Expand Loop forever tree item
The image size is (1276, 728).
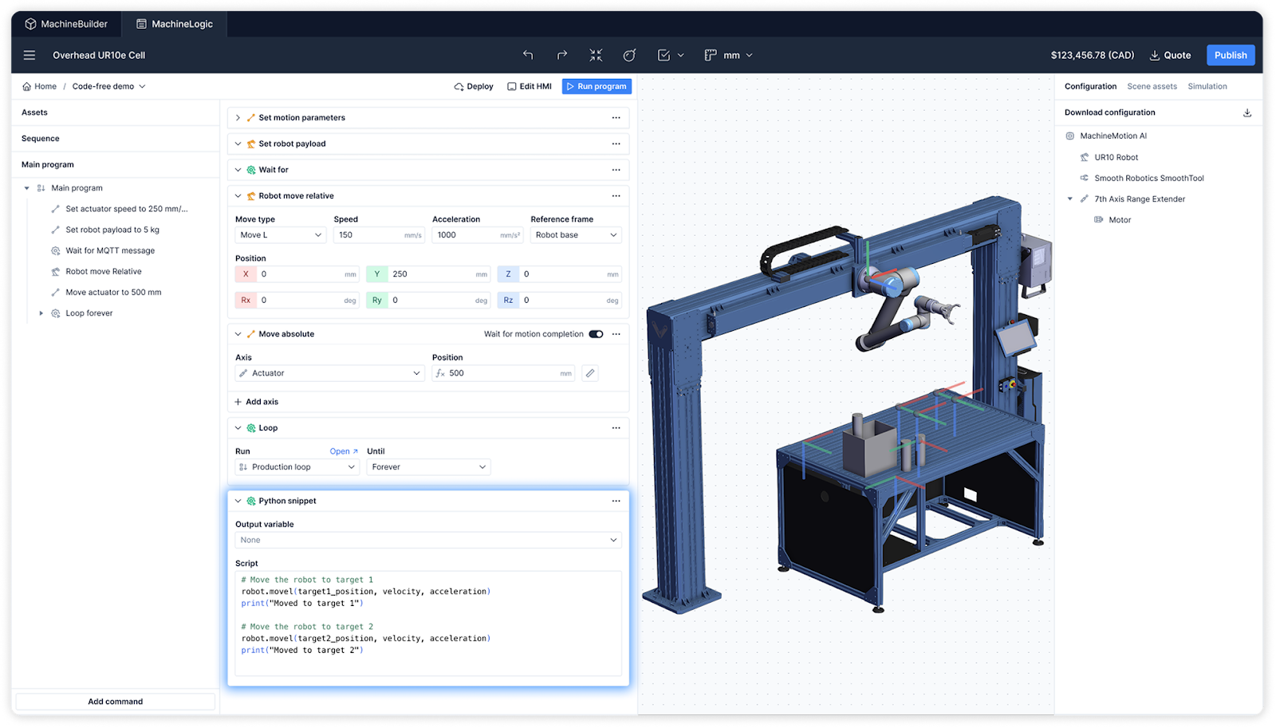click(x=41, y=313)
